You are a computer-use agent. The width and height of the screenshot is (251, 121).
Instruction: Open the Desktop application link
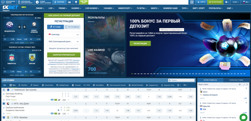8,2
